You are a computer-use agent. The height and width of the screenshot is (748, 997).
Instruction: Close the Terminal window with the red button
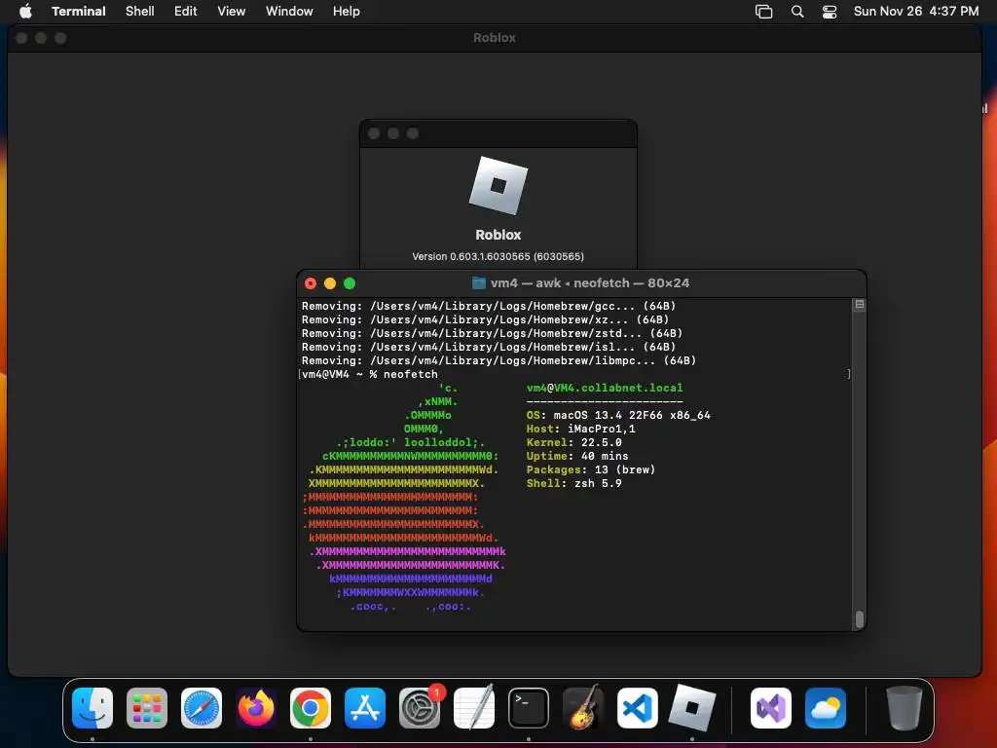tap(311, 283)
